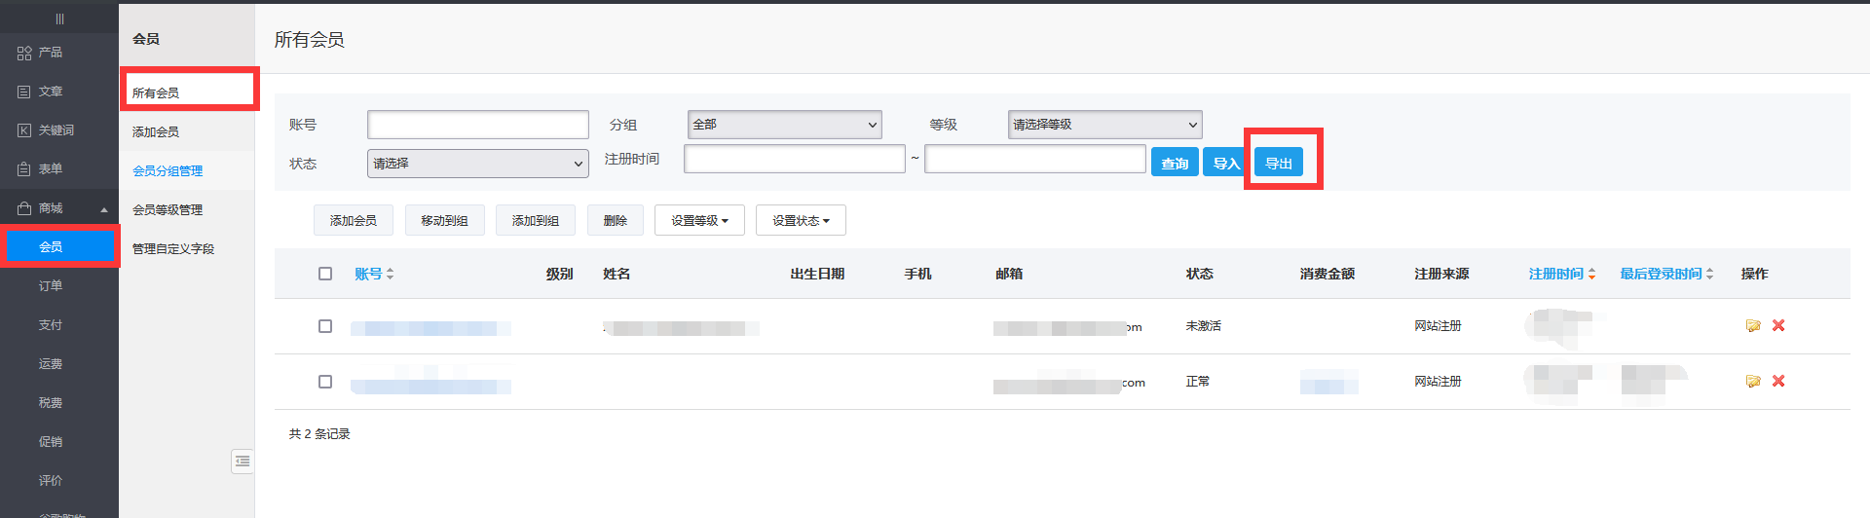The width and height of the screenshot is (1870, 518).
Task: Click the 导出 export button
Action: click(1278, 163)
